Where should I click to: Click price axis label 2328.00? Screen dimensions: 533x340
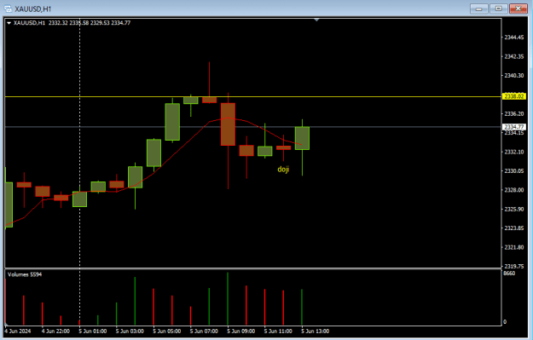coord(514,190)
